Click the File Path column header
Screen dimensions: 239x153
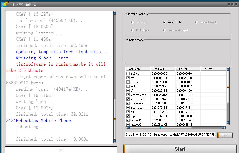(x=213, y=69)
